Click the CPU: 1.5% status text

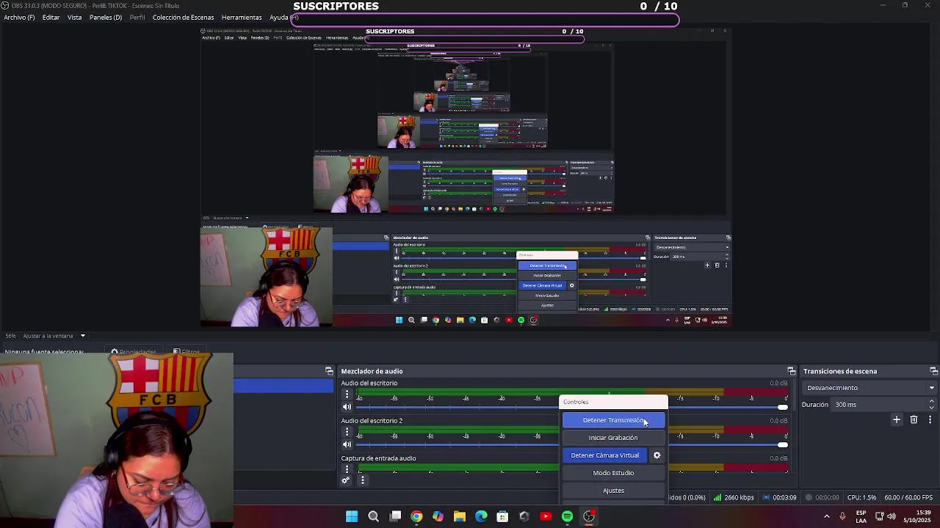click(861, 497)
